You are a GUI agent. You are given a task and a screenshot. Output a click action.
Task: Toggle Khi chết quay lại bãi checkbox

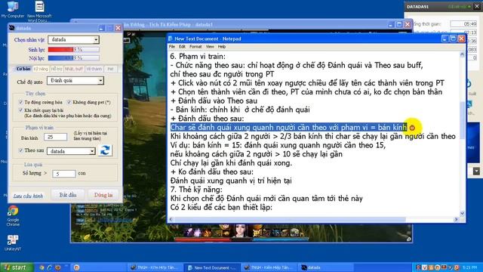click(x=21, y=110)
